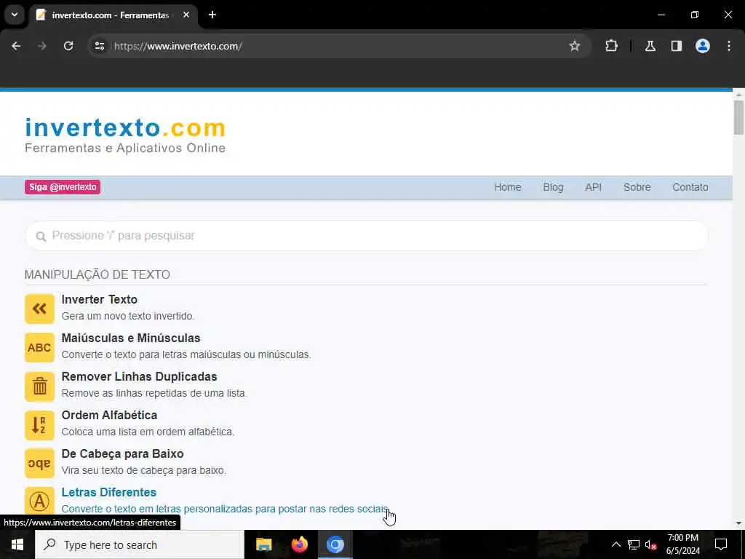Click the scrollbar up arrow
745x559 pixels.
[738, 95]
